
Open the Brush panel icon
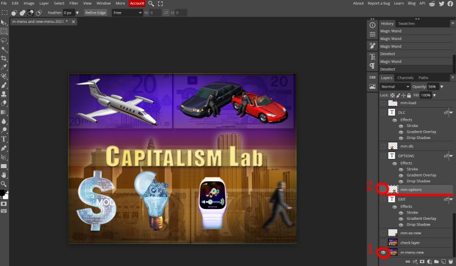point(372,46)
